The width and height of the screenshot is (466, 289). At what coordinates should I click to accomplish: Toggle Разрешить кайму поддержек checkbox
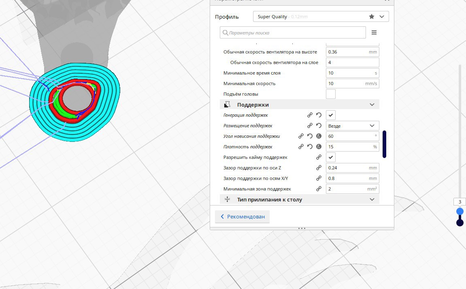click(330, 157)
